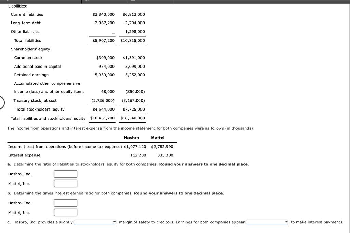
Task: Expand the arrow on the second part c dropdown
Action: click(286, 222)
